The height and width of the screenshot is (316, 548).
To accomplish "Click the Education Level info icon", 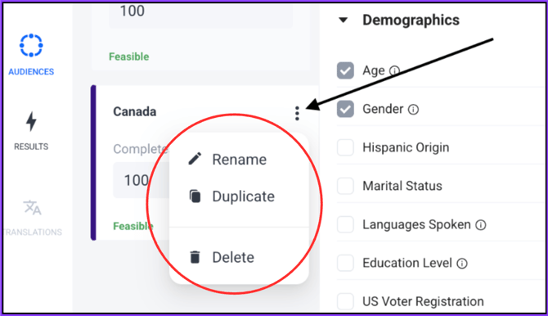I will pos(462,263).
